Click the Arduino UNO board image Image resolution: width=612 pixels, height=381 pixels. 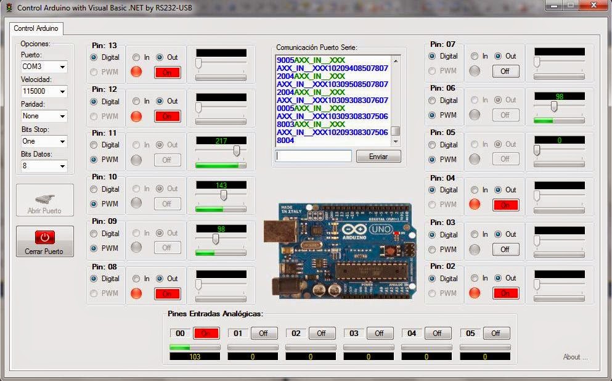point(340,251)
